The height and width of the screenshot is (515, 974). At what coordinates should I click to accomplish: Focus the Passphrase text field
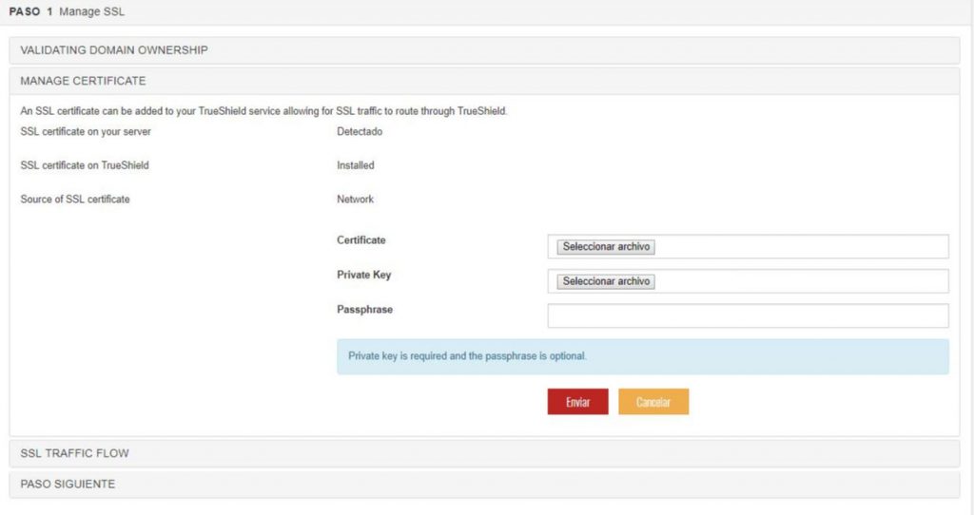[748, 315]
